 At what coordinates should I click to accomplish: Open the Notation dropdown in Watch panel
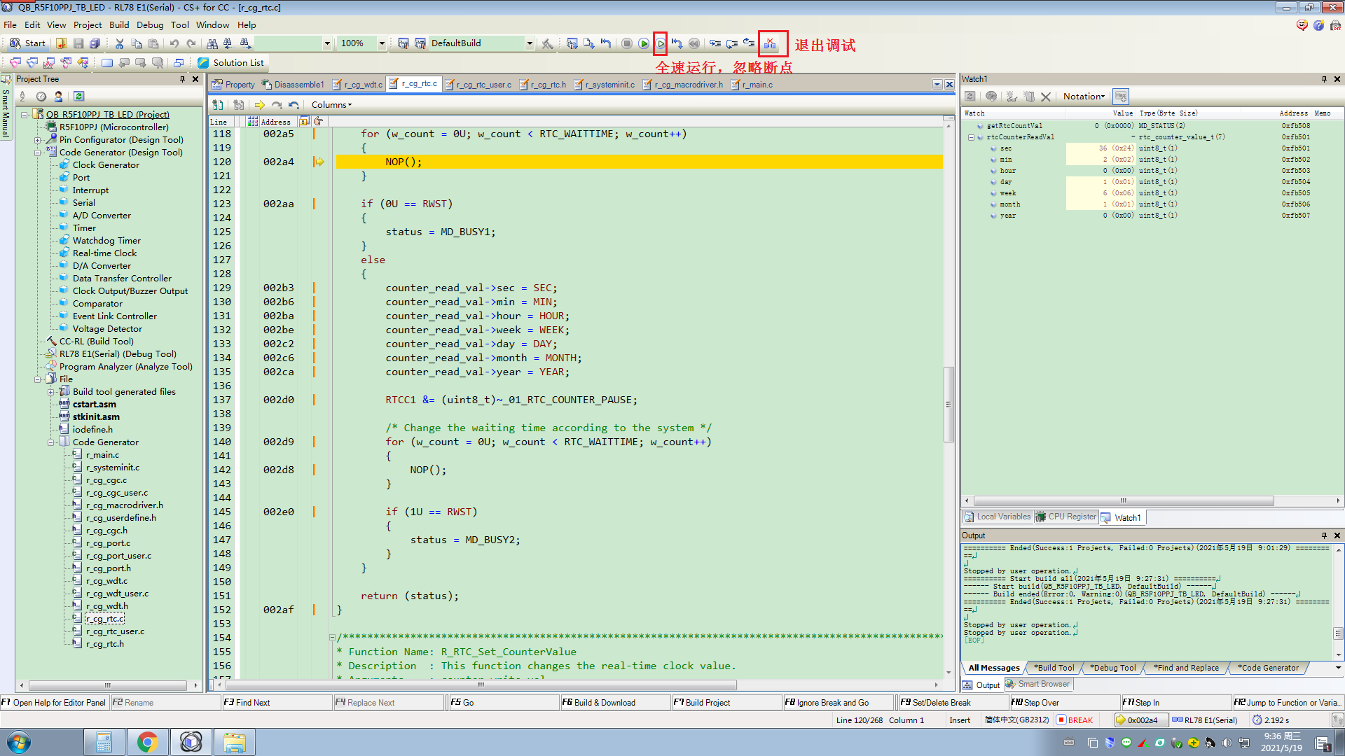[1083, 96]
